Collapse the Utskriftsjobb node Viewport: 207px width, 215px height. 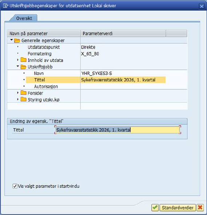[x=18, y=66]
